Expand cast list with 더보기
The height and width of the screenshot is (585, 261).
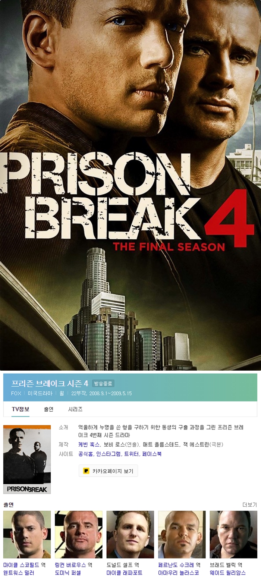249,504
